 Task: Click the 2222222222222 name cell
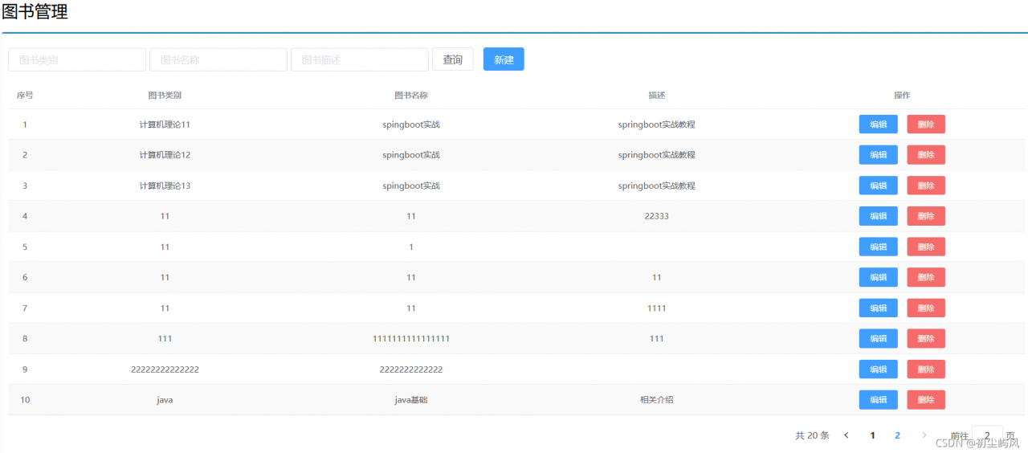411,369
